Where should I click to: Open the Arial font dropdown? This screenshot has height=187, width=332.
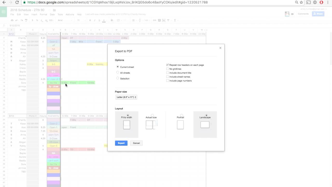[x=65, y=20]
